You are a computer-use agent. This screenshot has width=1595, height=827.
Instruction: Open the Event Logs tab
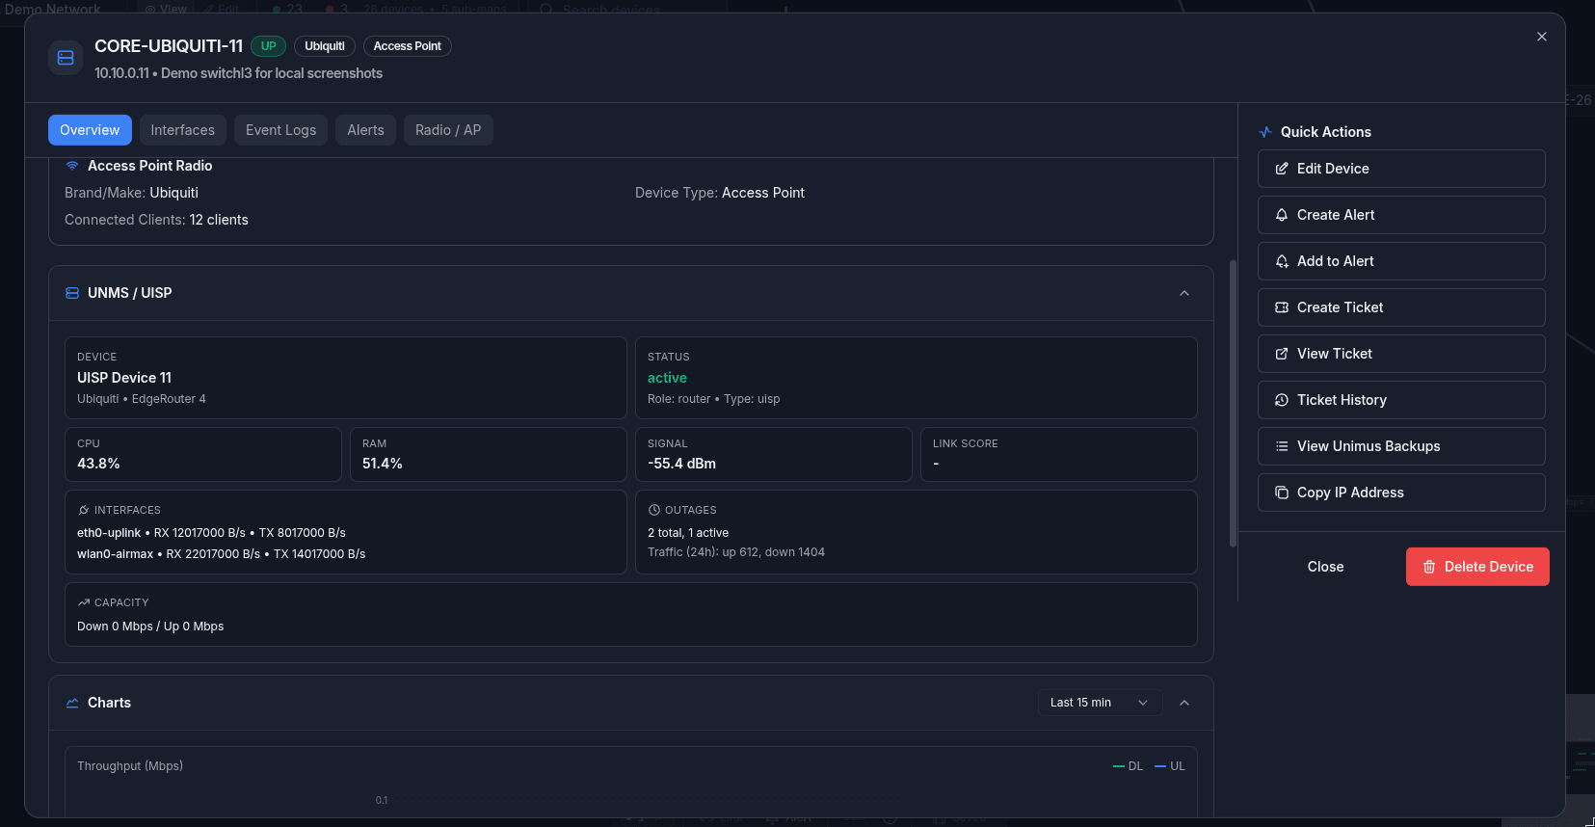pyautogui.click(x=280, y=130)
